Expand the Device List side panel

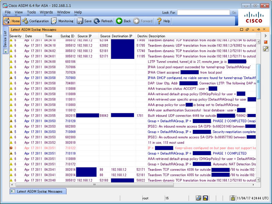point(5,41)
